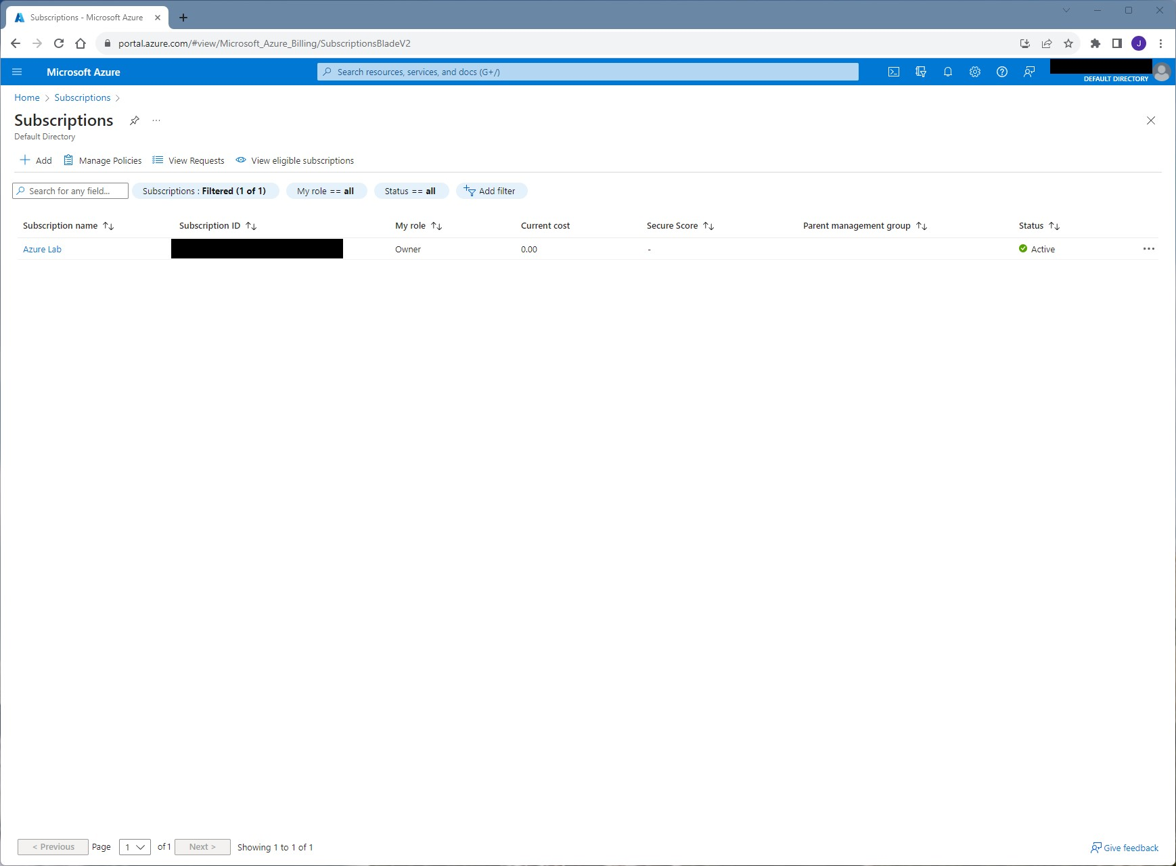The image size is (1176, 866).
Task: Sort by Parent management group column
Action: (865, 226)
